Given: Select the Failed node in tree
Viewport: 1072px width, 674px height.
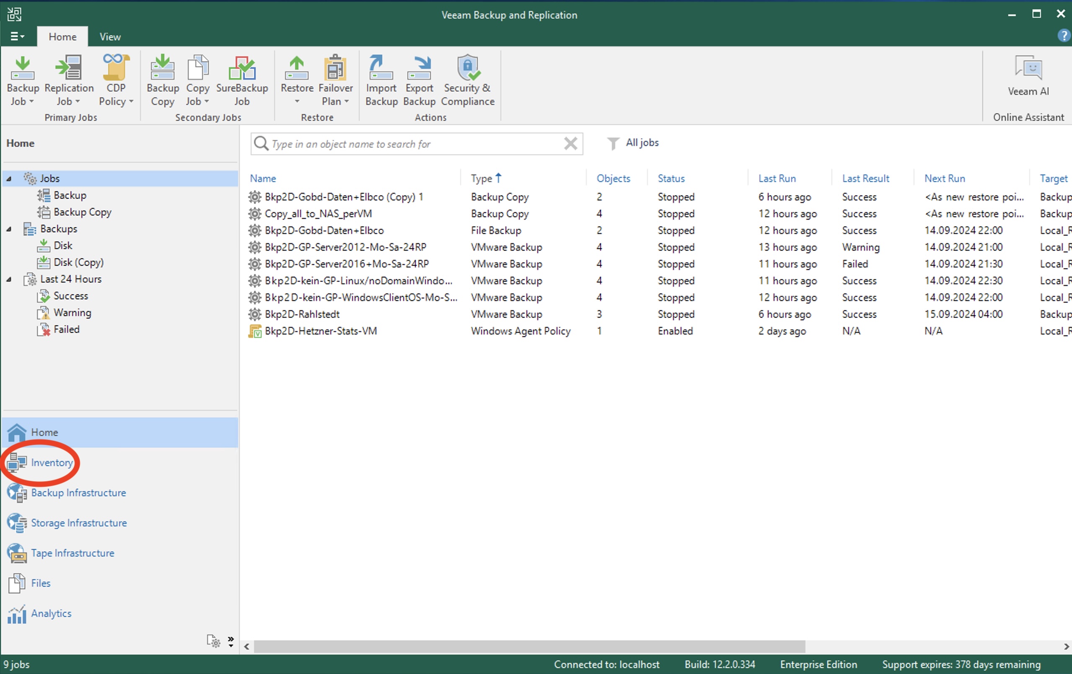Looking at the screenshot, I should (x=66, y=329).
